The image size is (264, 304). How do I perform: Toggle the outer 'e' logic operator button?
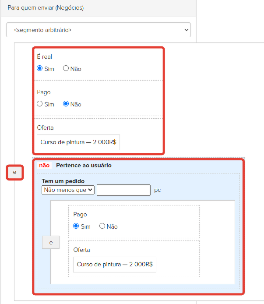click(14, 173)
